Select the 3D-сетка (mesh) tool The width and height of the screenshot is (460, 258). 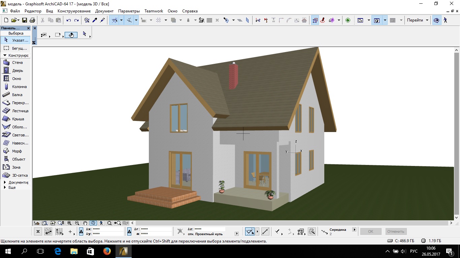coord(15,175)
